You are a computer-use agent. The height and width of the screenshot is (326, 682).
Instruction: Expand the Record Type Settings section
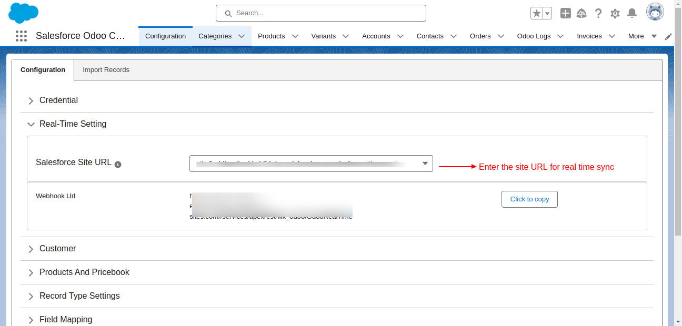pos(31,296)
